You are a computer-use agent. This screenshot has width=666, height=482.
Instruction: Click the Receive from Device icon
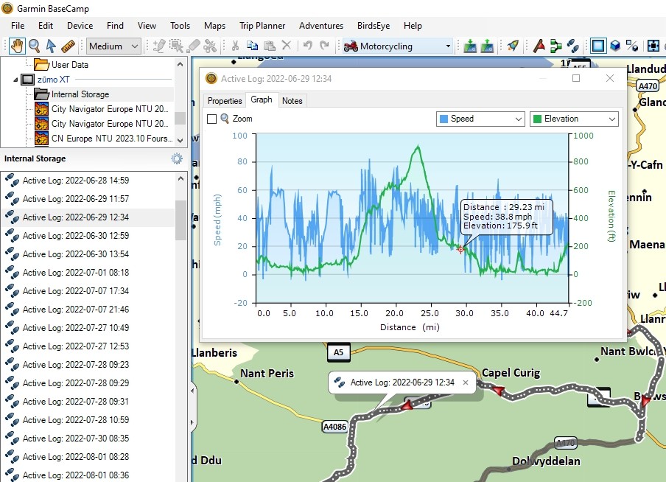(x=487, y=46)
